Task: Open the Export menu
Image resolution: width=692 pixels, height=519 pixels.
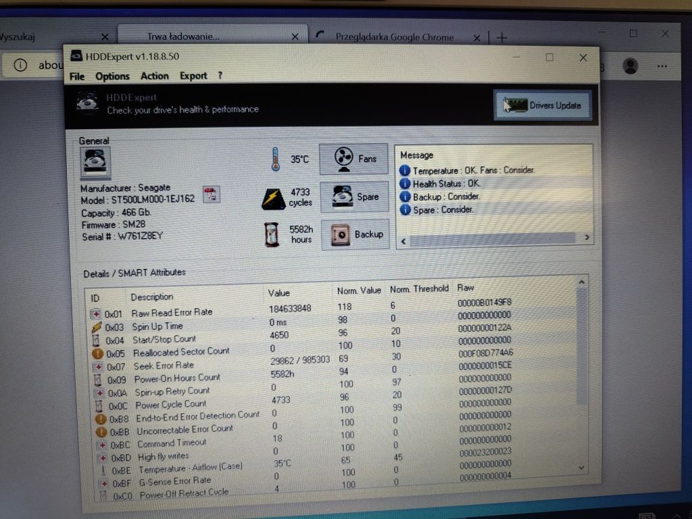Action: [193, 76]
